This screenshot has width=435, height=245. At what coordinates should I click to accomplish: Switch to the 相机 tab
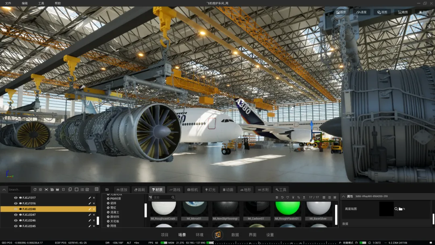pyautogui.click(x=193, y=190)
